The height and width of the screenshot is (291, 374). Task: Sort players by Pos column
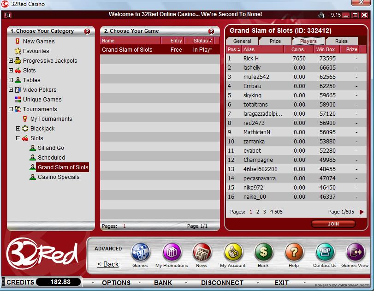pos(234,49)
